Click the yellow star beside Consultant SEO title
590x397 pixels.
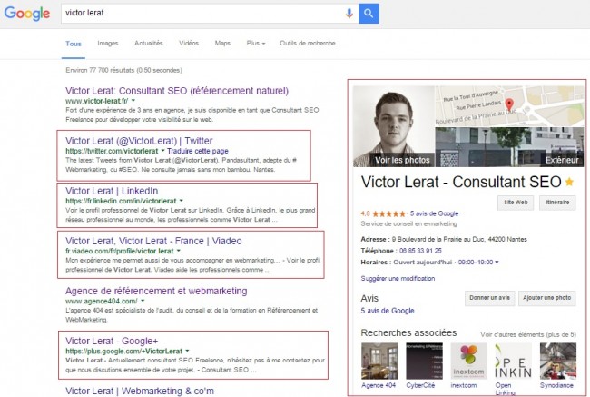[x=569, y=183]
